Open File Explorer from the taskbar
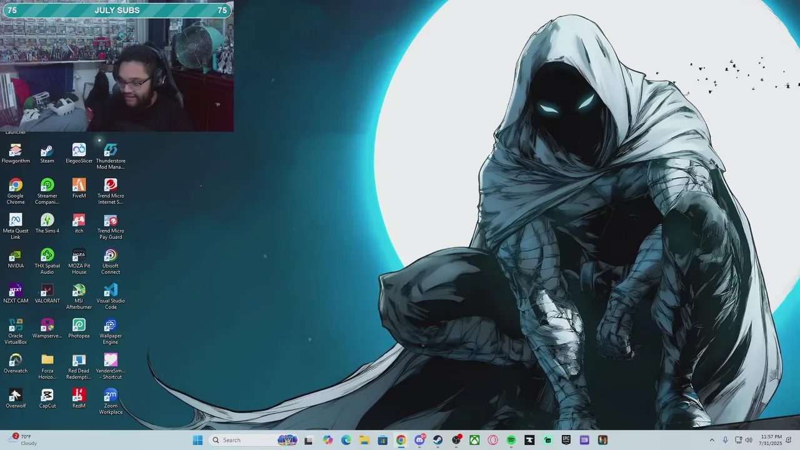 click(364, 440)
